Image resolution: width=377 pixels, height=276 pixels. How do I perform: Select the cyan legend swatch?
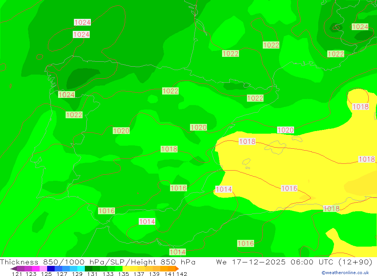click(81, 268)
